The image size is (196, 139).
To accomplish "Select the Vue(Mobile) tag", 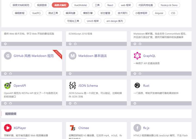I will [x=81, y=5].
